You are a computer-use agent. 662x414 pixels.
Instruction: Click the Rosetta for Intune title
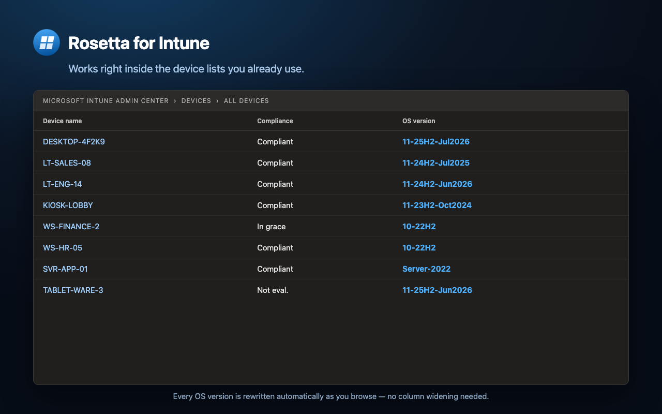(139, 43)
